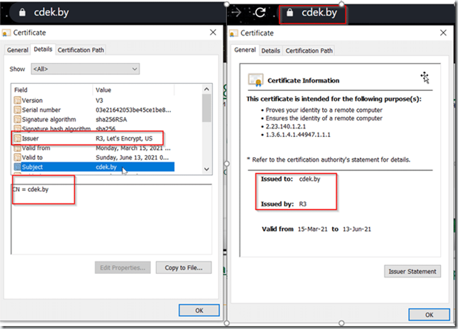This screenshot has width=459, height=329.
Task: Open the Issuer Statement
Action: (x=413, y=272)
